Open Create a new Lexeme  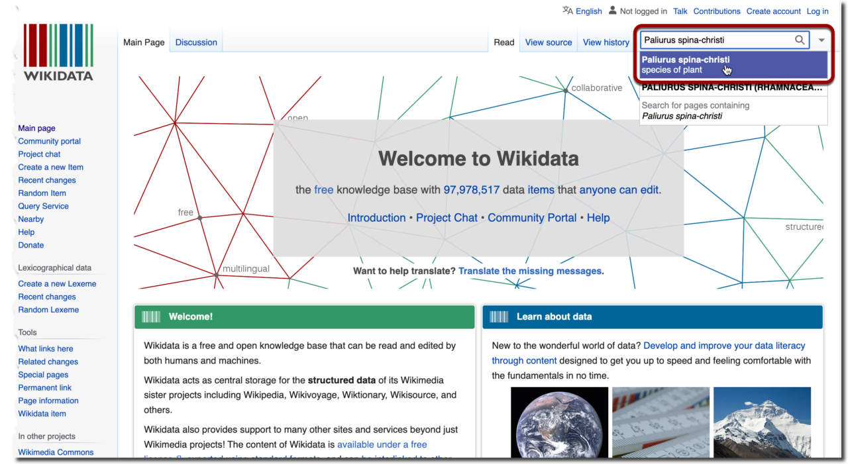(57, 283)
